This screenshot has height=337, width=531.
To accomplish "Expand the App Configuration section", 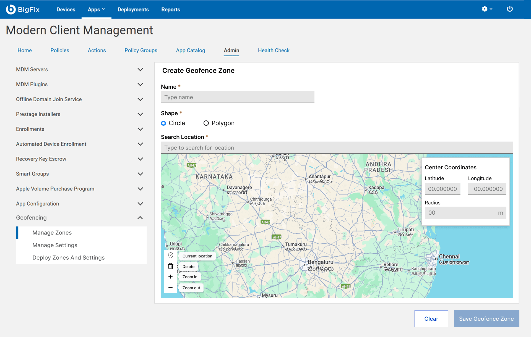I will [x=140, y=204].
